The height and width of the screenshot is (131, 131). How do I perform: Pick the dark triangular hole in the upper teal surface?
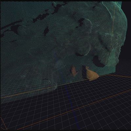coord(15,28)
